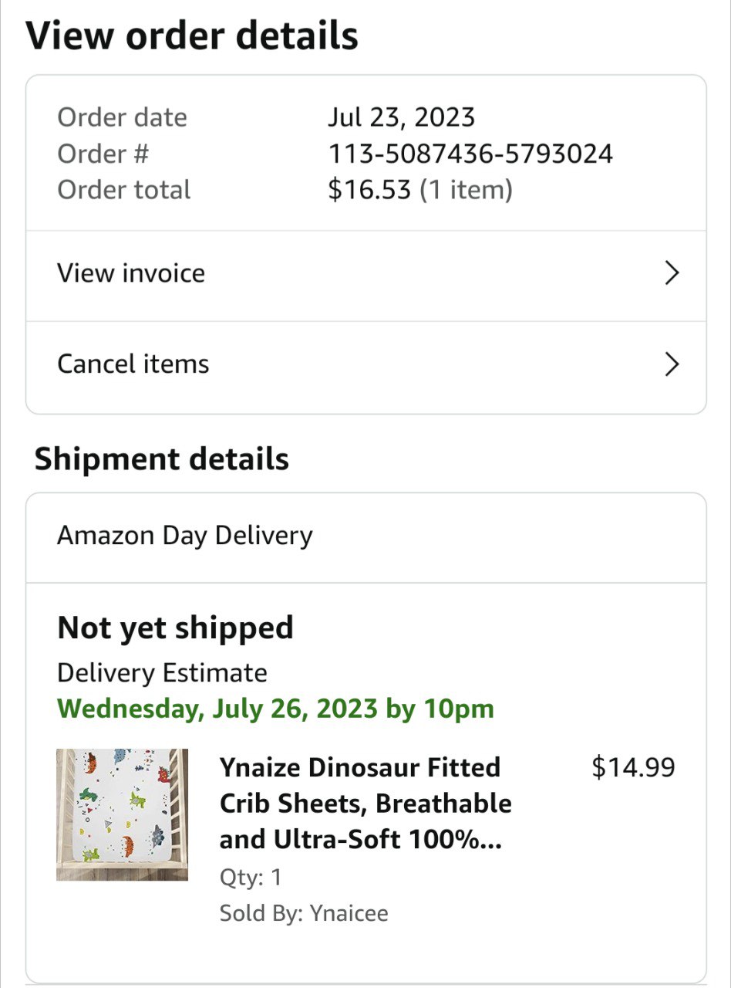Tap the Cancel items chevron arrow
Viewport: 731px width, 988px height.
click(x=672, y=364)
